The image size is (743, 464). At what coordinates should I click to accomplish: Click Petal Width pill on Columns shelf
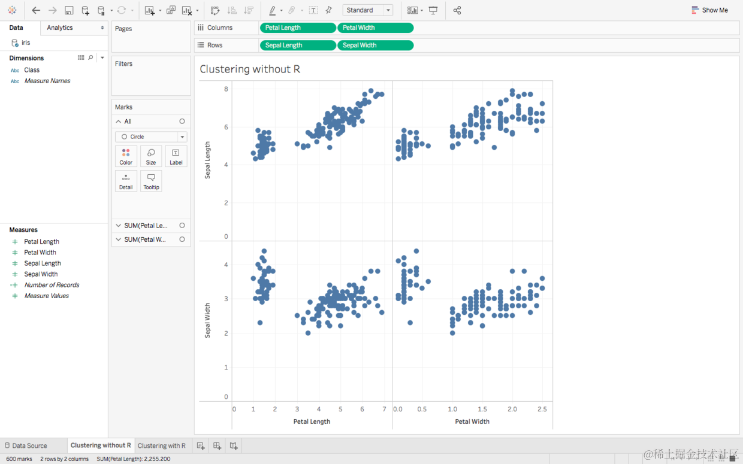pos(375,28)
